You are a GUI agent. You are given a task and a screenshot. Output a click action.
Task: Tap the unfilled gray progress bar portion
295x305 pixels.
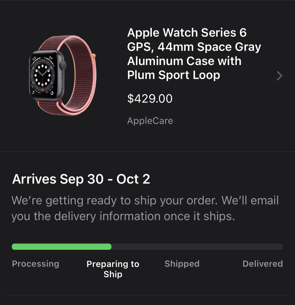tap(197, 247)
